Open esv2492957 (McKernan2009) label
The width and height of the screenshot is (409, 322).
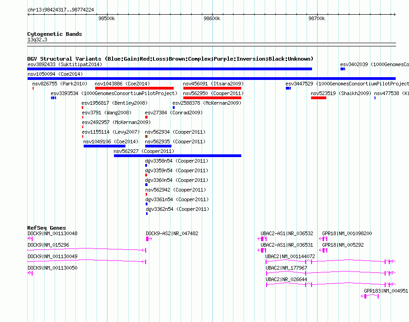[116, 122]
